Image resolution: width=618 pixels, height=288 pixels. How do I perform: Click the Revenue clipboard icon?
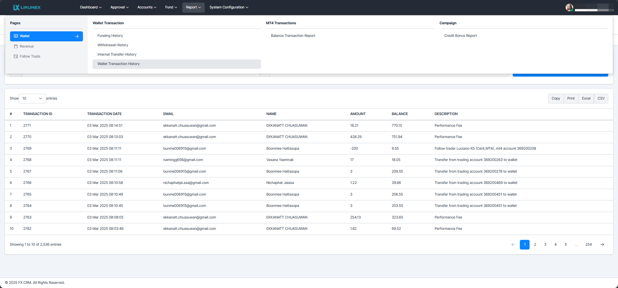click(x=16, y=47)
